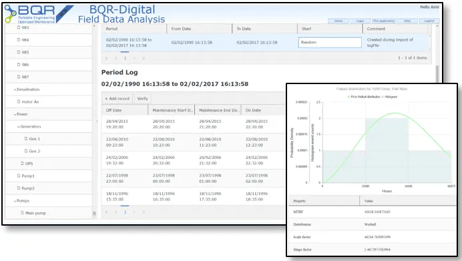Go to previous page in Period Log pager
Screen dimensions: 462x261
115,212
